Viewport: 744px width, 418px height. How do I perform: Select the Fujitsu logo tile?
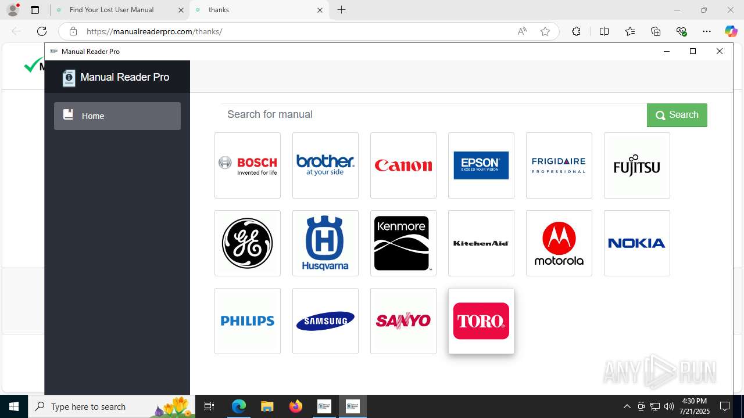[637, 165]
